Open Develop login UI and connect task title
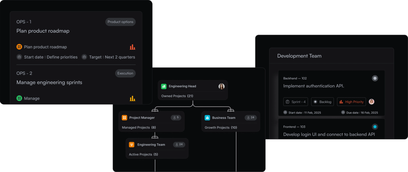 coord(329,134)
